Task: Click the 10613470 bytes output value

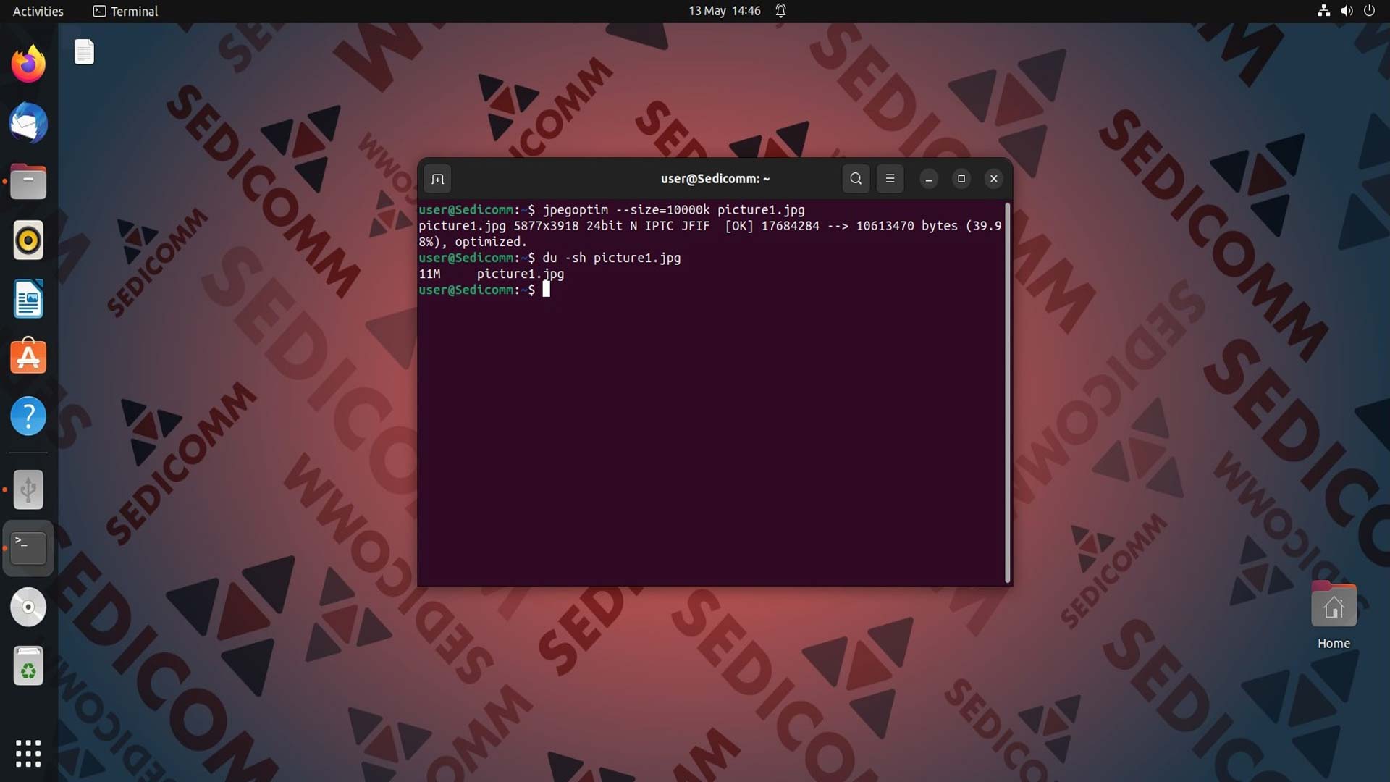Action: click(906, 226)
